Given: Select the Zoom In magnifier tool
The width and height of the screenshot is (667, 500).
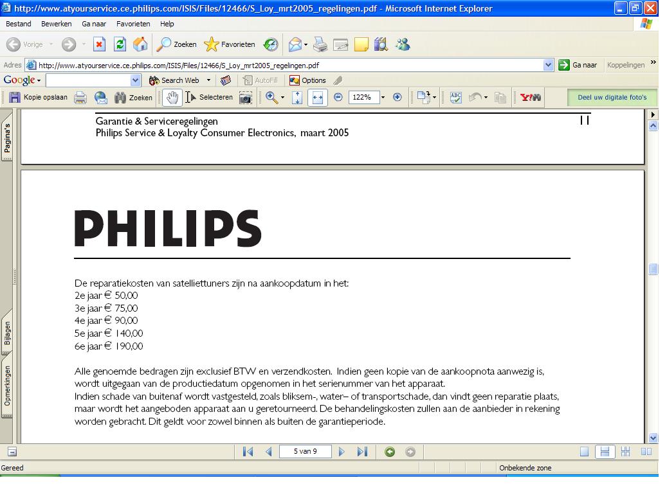Looking at the screenshot, I should [271, 97].
